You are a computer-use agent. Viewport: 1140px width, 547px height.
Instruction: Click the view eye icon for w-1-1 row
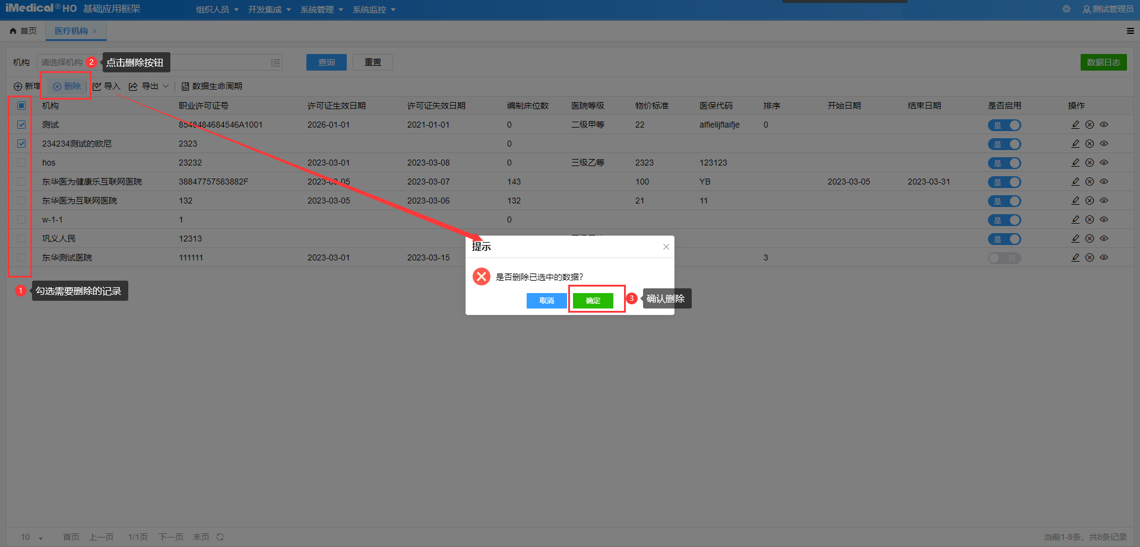tap(1104, 220)
